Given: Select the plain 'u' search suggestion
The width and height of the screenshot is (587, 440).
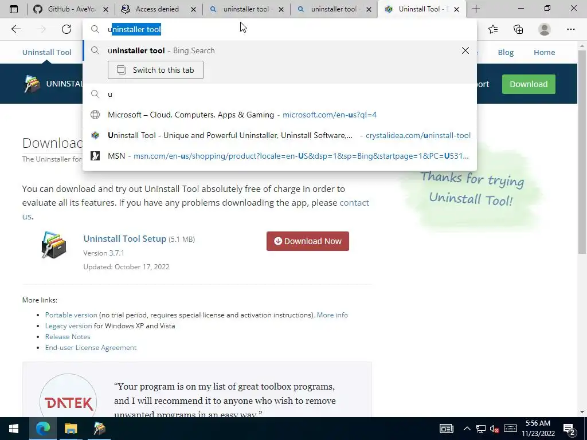Looking at the screenshot, I should coord(279,94).
